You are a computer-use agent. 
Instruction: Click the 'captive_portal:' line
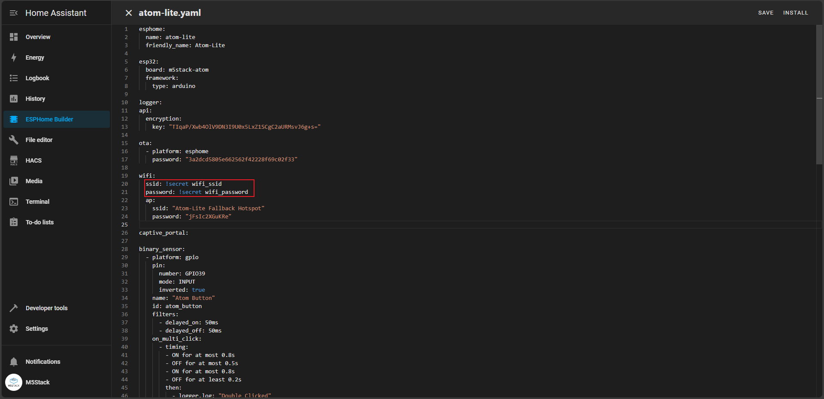point(164,233)
